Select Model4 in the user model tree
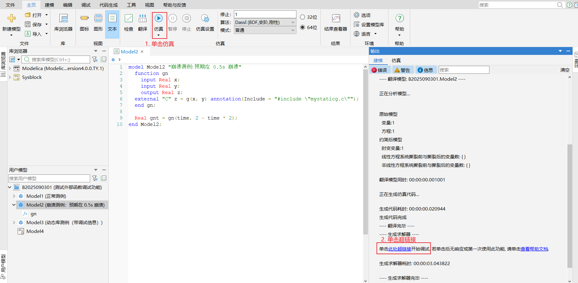 tap(35, 231)
